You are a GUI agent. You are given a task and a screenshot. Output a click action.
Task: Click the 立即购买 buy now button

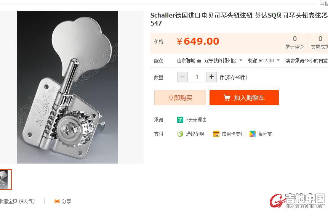click(180, 98)
